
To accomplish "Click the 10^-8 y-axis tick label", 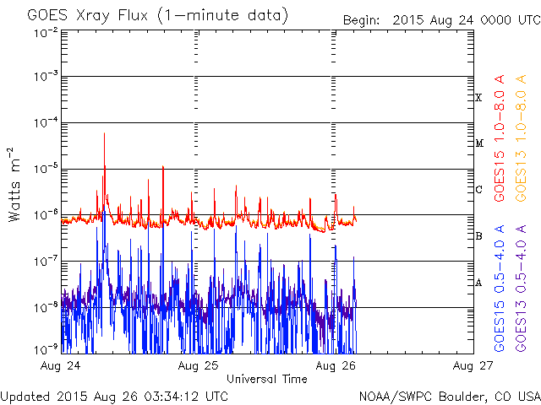I will click(x=46, y=307).
